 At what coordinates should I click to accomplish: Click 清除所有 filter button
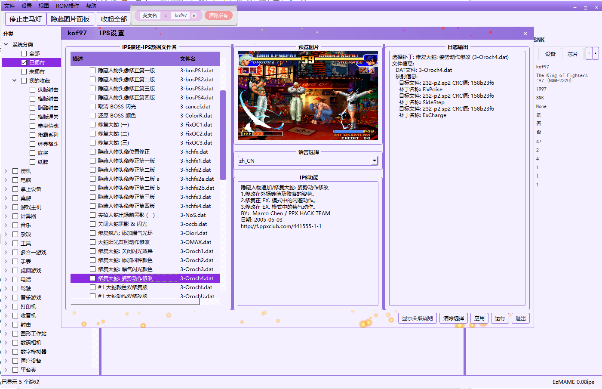[218, 15]
